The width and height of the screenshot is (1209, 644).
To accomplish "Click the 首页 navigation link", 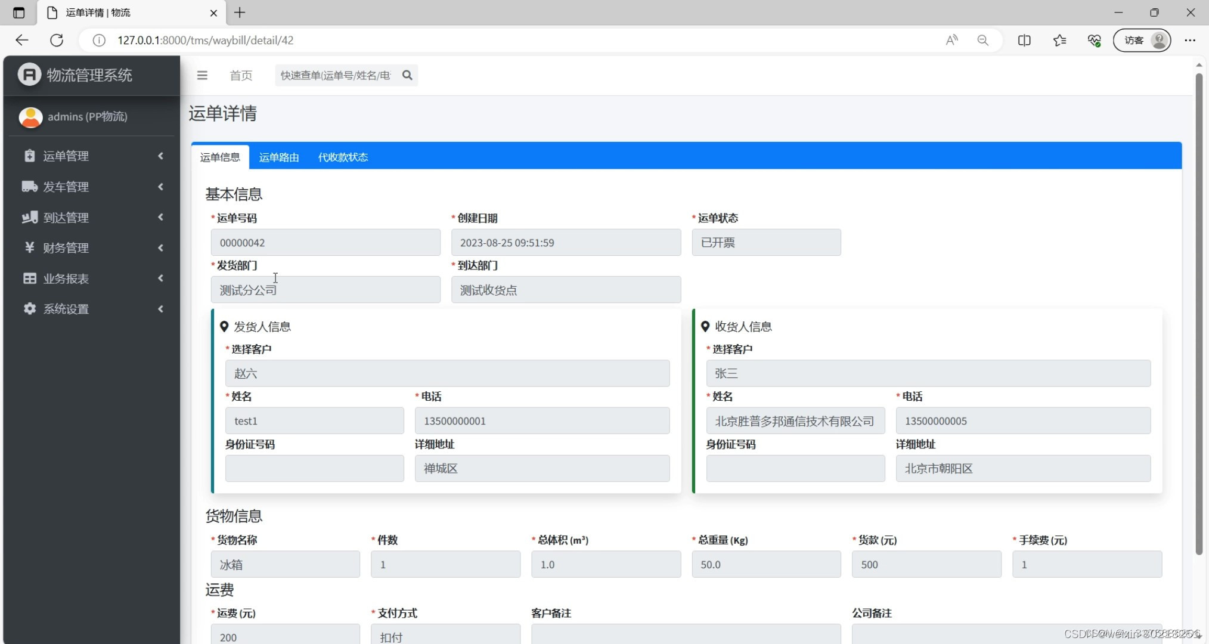I will click(x=241, y=75).
